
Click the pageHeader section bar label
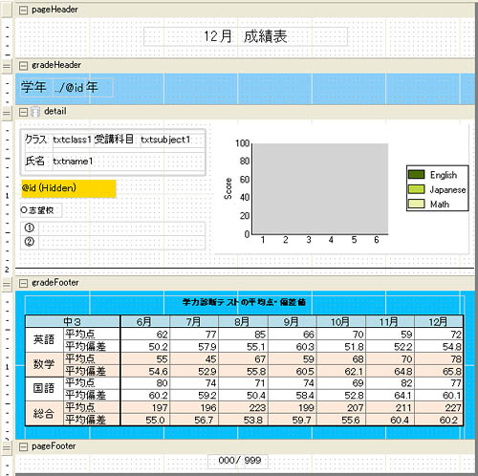click(x=54, y=10)
